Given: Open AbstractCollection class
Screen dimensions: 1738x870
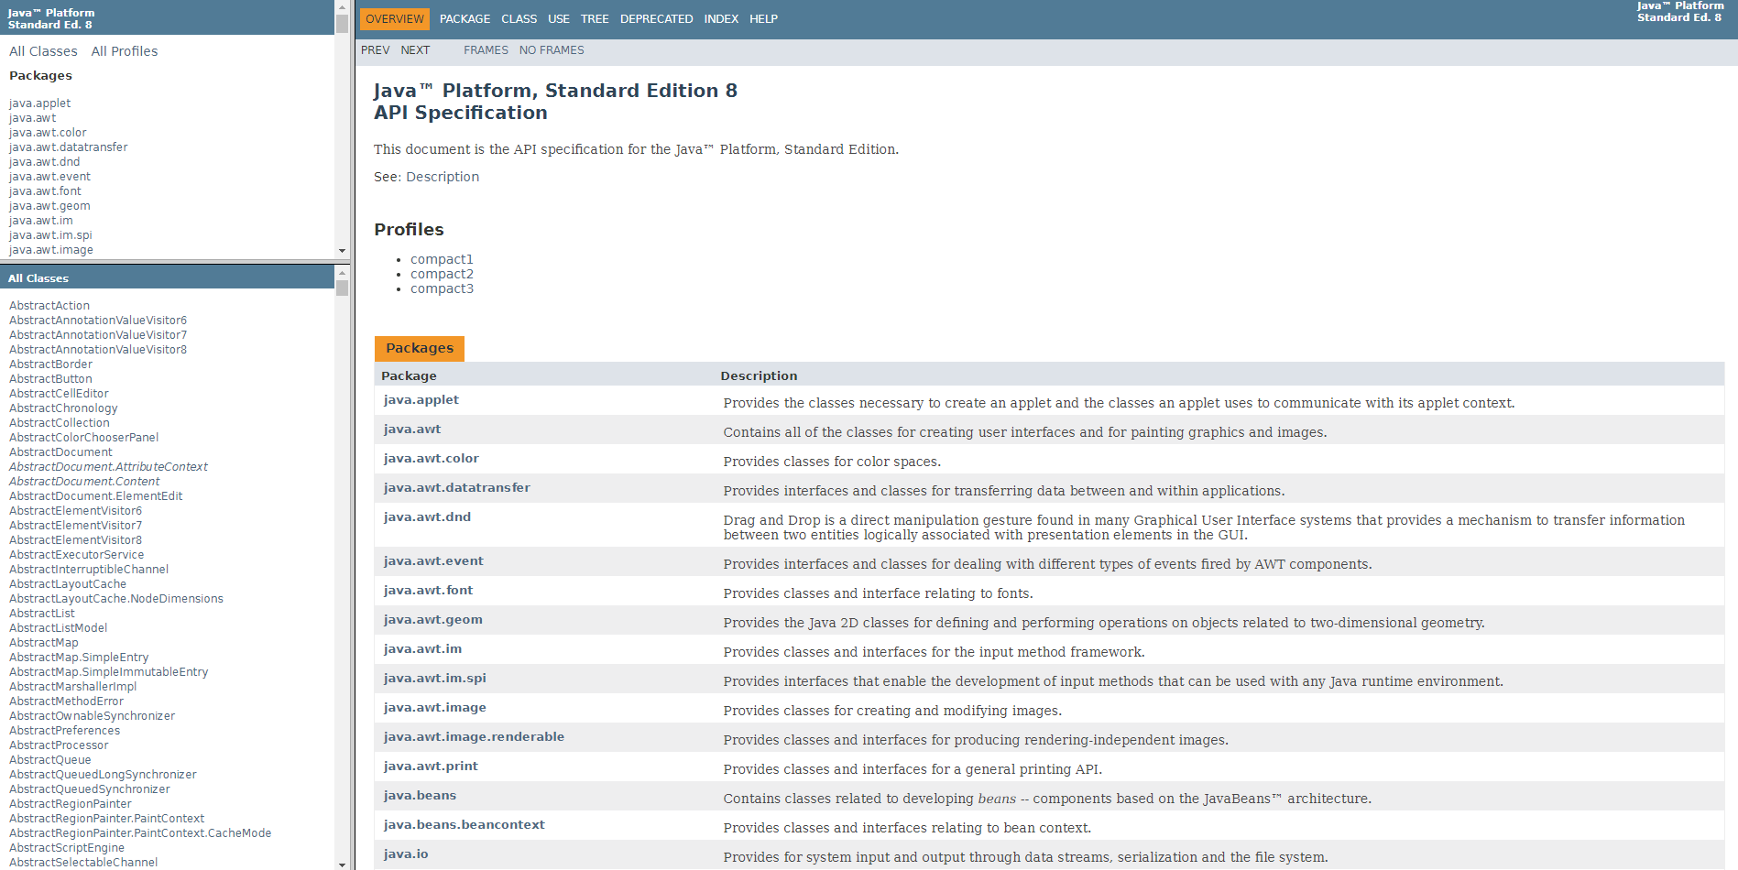Looking at the screenshot, I should [60, 423].
